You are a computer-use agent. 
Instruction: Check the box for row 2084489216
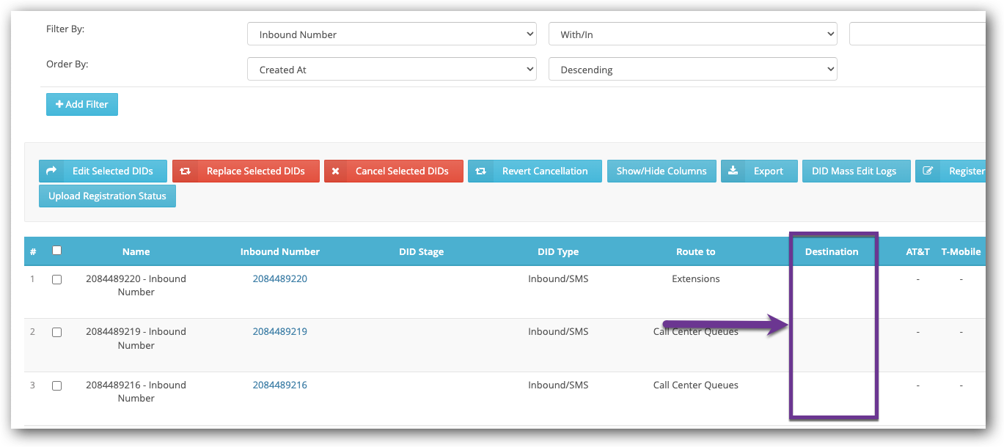tap(56, 385)
